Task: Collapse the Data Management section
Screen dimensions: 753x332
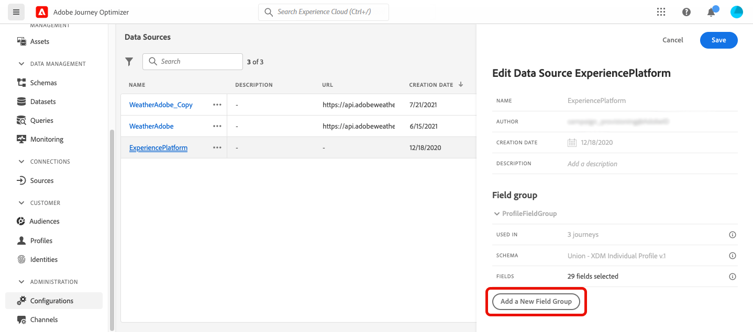Action: (21, 64)
